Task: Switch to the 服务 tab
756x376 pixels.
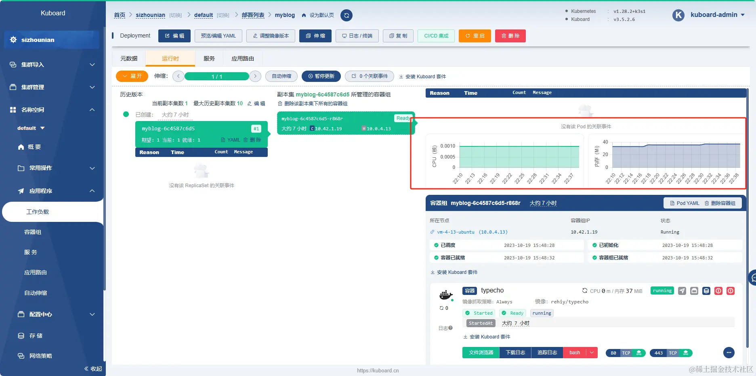Action: (209, 58)
